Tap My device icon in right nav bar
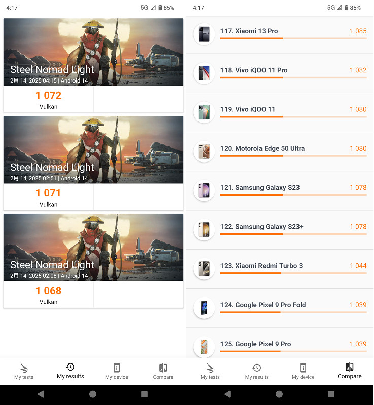 (303, 368)
